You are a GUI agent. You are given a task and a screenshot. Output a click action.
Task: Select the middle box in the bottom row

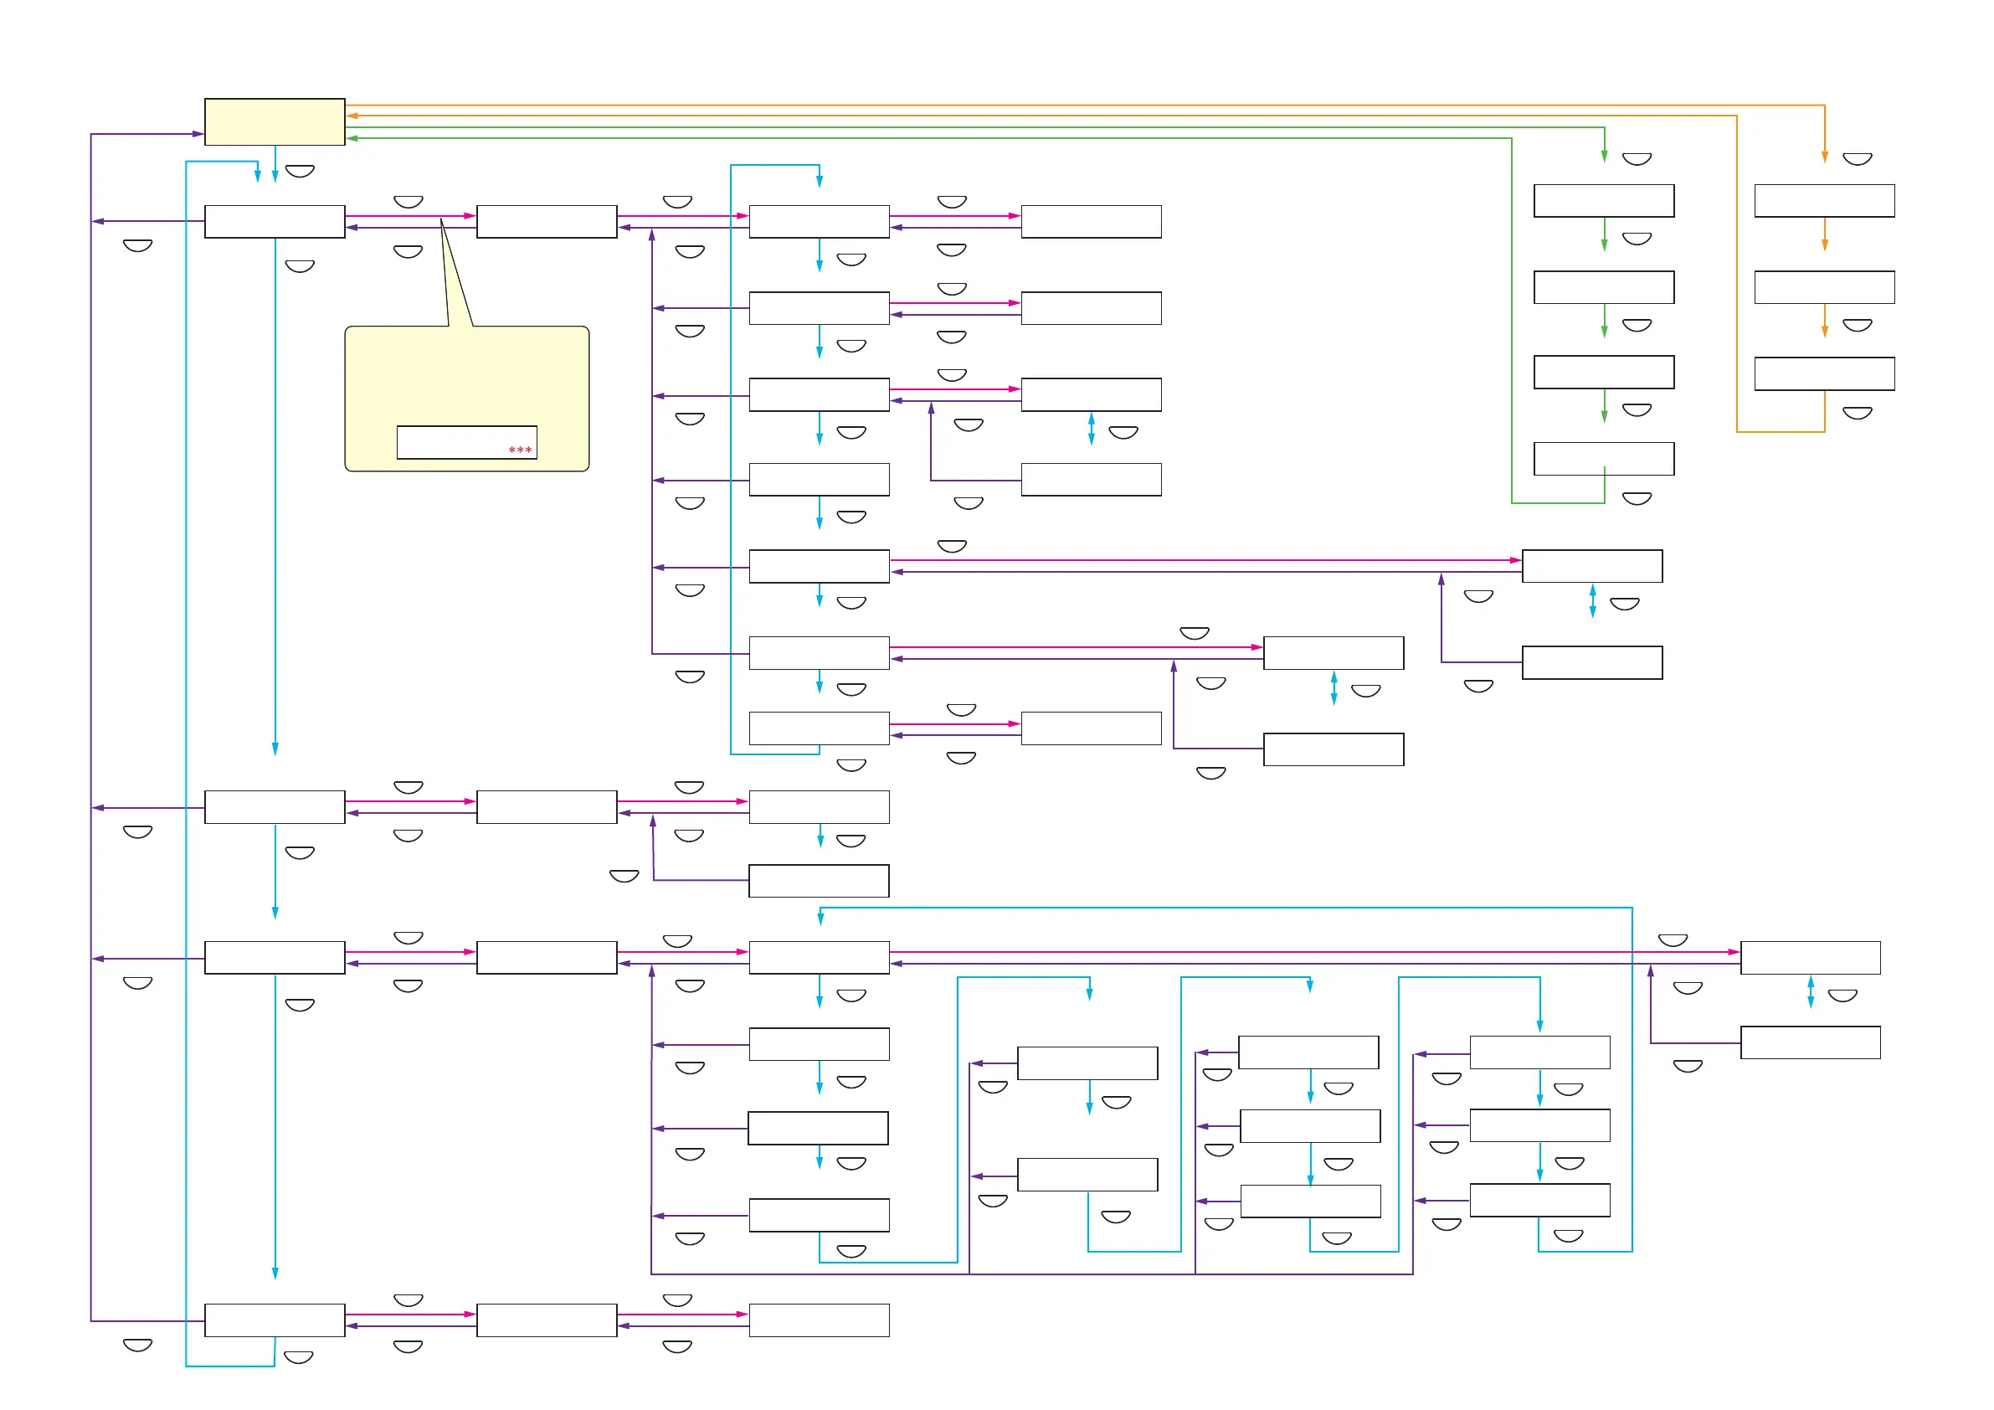(x=547, y=1320)
